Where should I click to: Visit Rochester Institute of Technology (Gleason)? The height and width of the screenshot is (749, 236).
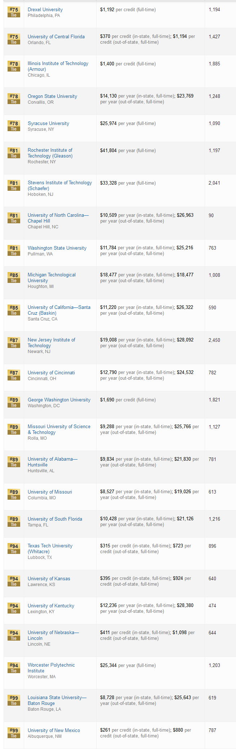[50, 153]
